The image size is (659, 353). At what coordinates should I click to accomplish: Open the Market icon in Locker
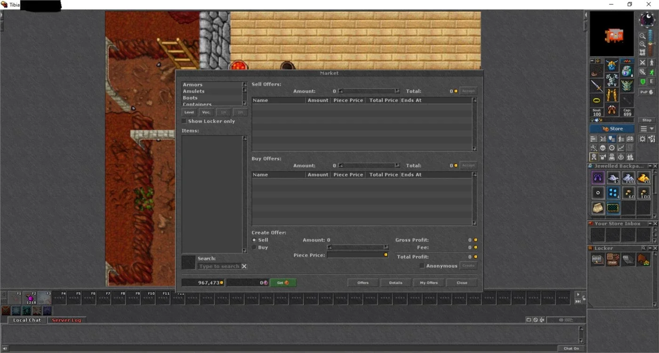[x=643, y=260]
